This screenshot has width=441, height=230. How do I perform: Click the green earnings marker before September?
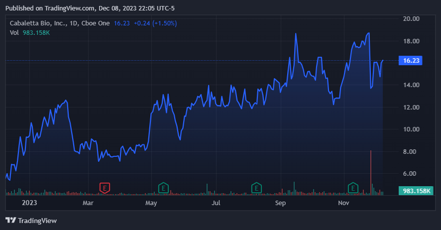tap(256, 188)
